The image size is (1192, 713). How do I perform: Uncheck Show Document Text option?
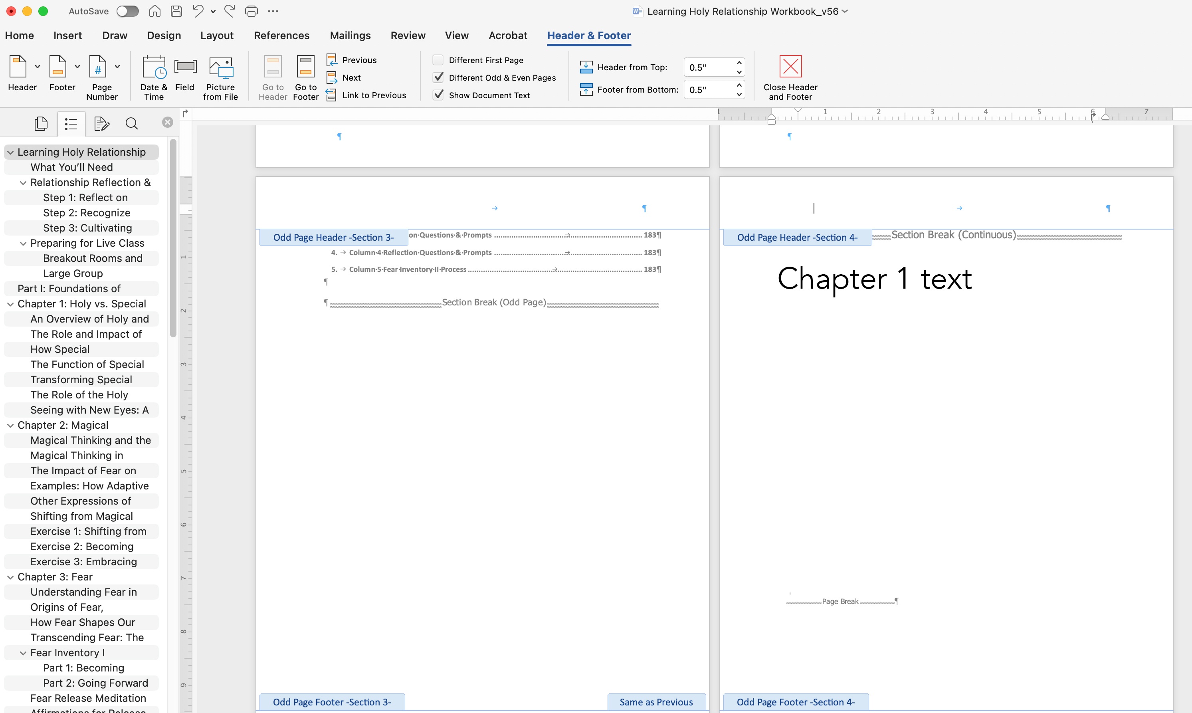pyautogui.click(x=438, y=95)
